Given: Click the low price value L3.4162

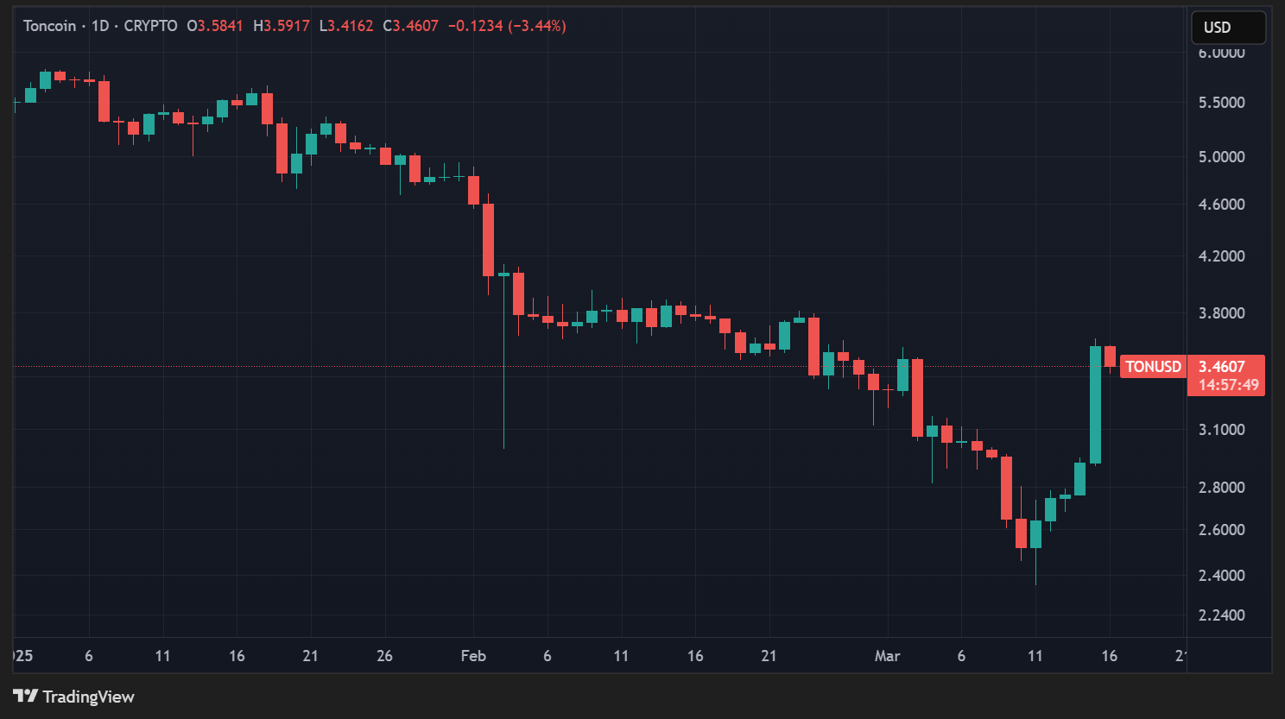Looking at the screenshot, I should click(x=346, y=26).
